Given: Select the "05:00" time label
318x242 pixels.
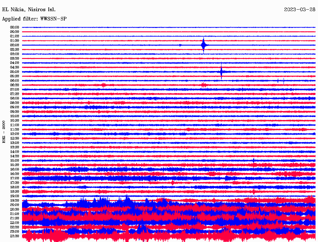Looking at the screenshot, I should [14, 72].
